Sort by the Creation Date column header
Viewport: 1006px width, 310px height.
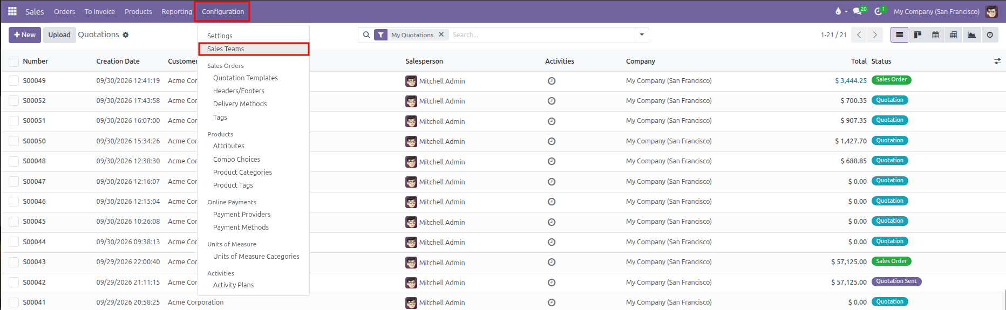click(118, 61)
